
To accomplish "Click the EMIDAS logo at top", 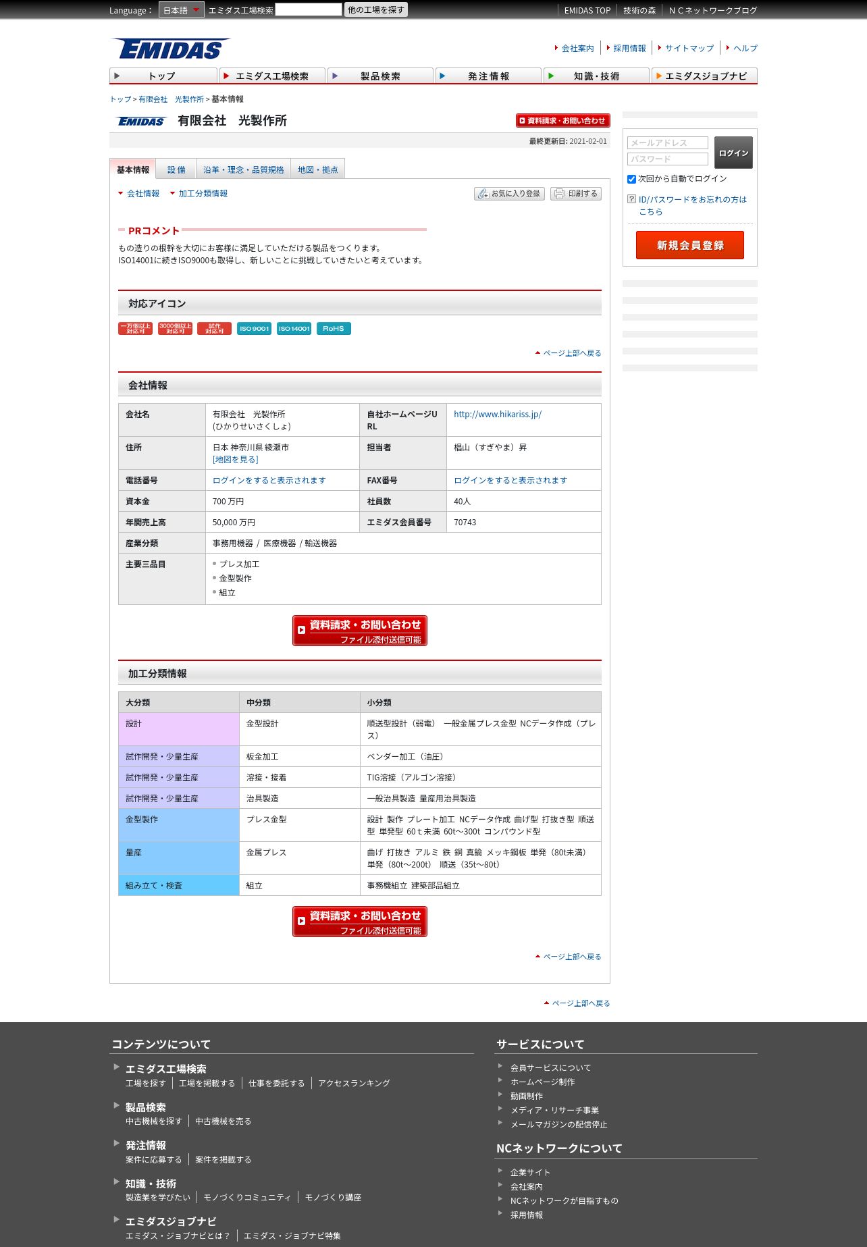I will click(171, 49).
